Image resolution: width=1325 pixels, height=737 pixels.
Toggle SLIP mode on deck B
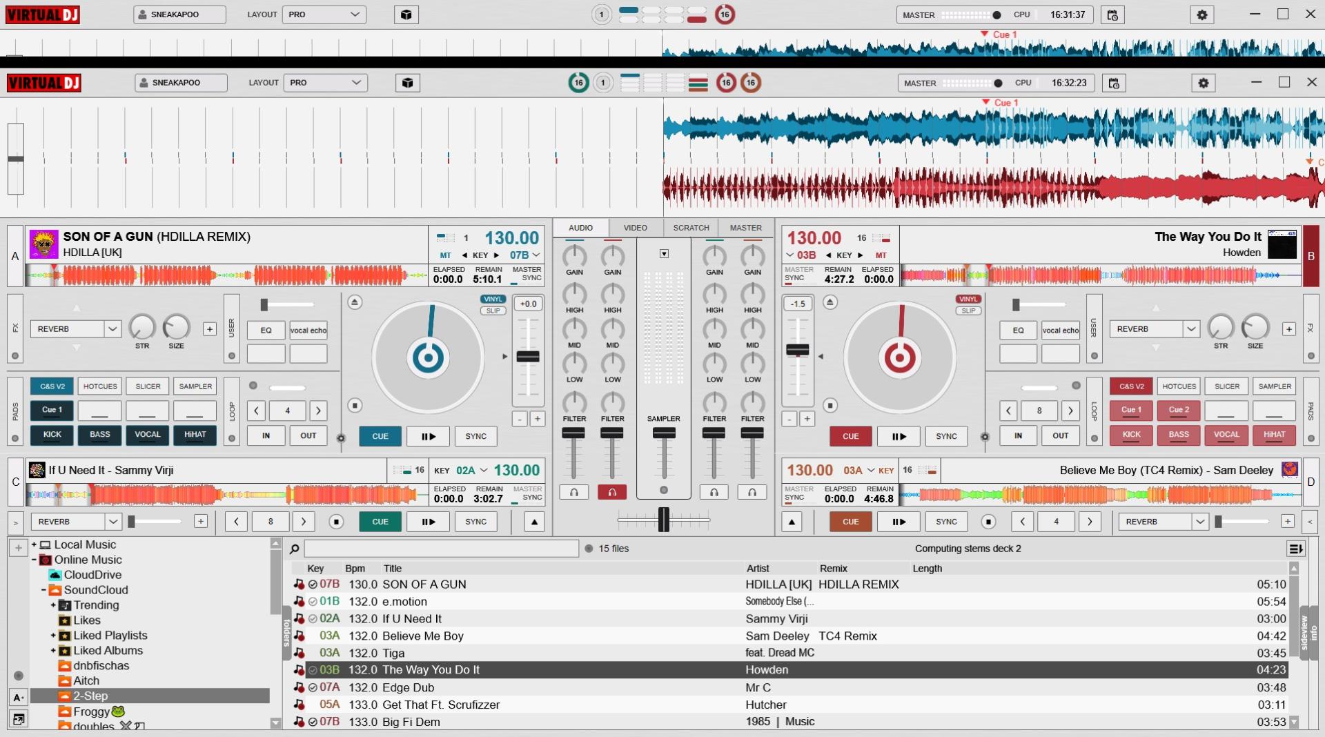(968, 311)
